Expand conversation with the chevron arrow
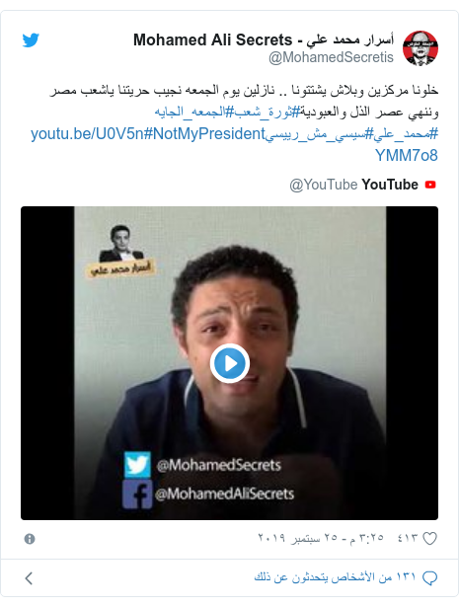 (x=29, y=578)
